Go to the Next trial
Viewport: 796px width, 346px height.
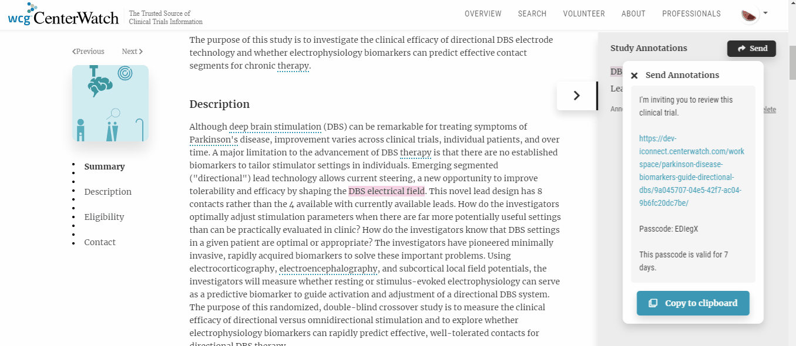[x=132, y=52]
